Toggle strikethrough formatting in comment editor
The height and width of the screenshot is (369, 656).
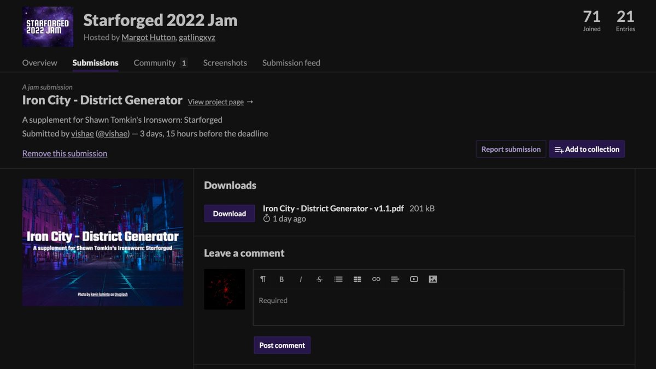[319, 279]
